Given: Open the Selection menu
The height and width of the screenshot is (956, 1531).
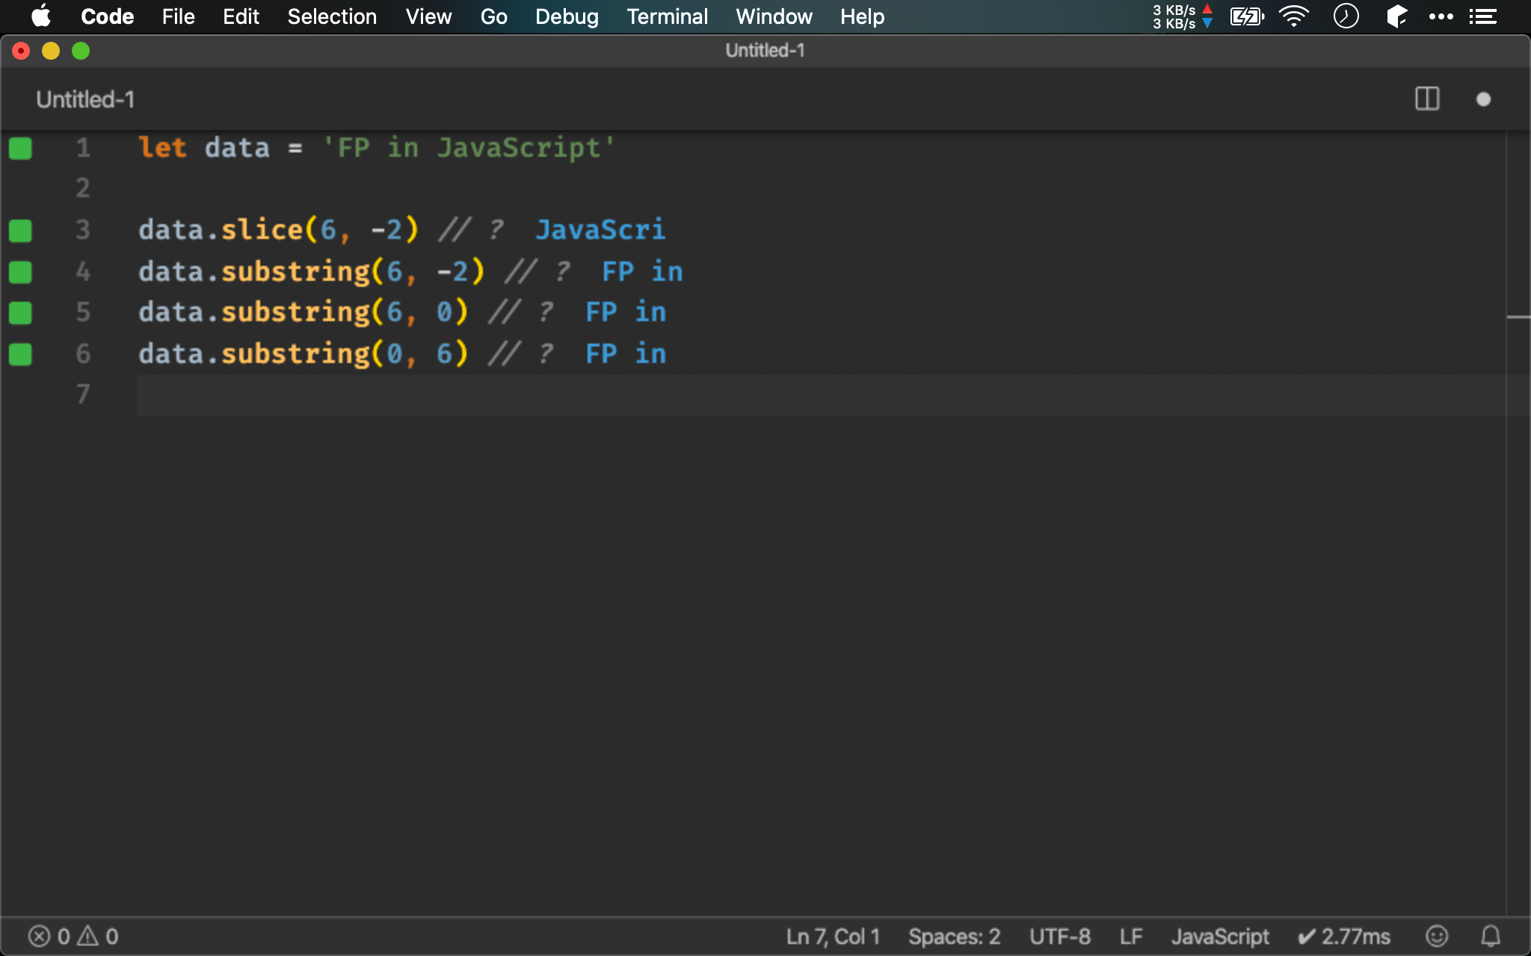Looking at the screenshot, I should [332, 16].
